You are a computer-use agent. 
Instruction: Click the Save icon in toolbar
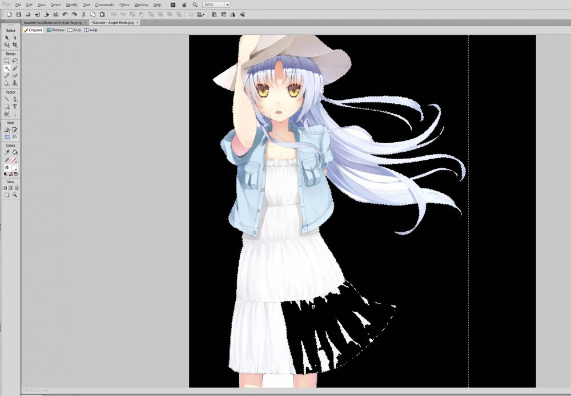(19, 15)
